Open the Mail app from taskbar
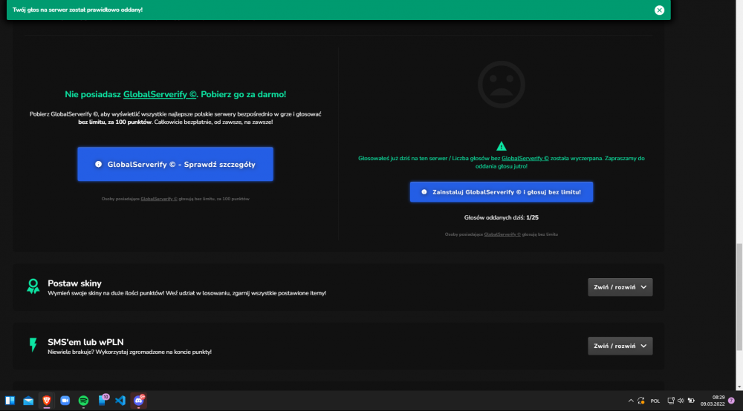Image resolution: width=743 pixels, height=411 pixels. point(28,401)
